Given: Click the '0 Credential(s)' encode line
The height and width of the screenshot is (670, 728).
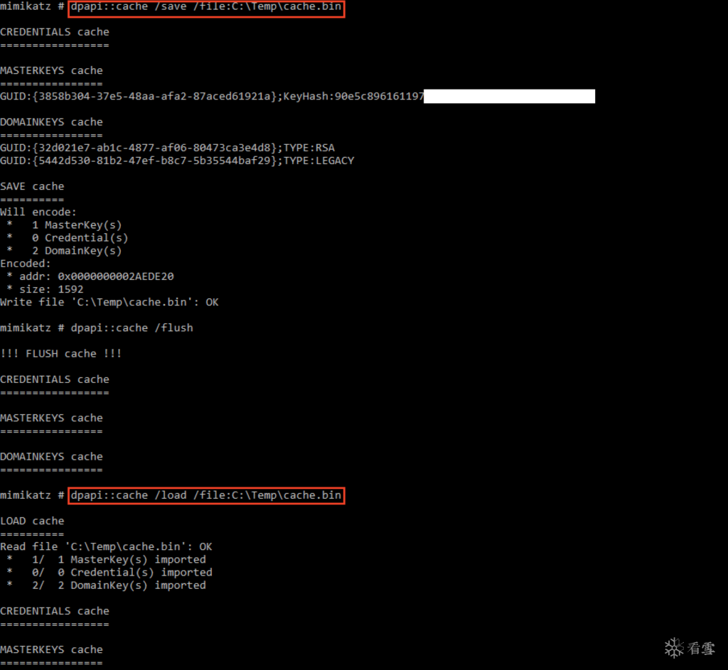Looking at the screenshot, I should (x=68, y=238).
